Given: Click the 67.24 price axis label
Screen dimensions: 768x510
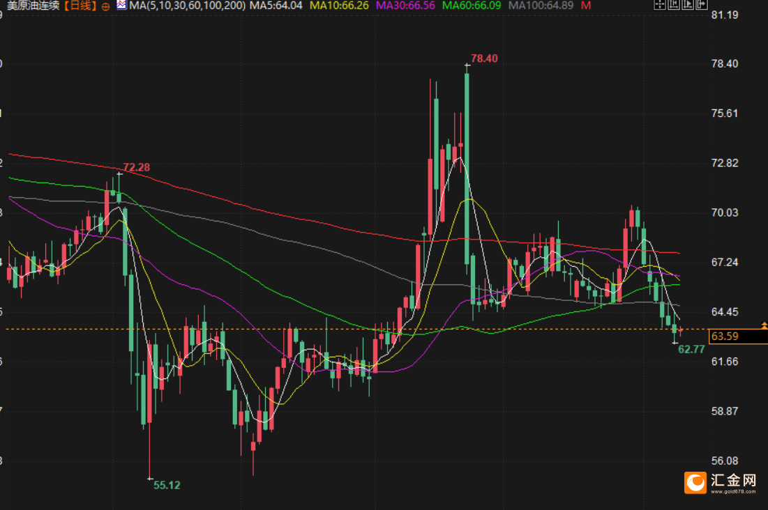Looking at the screenshot, I should click(725, 263).
